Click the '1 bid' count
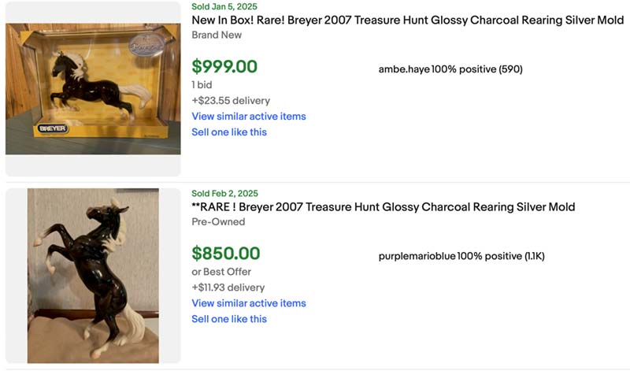 coord(202,85)
